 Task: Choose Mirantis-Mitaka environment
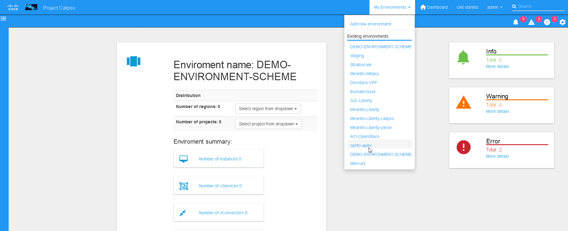coord(364,74)
